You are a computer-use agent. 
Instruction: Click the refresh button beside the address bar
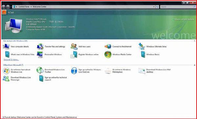(x=157, y=7)
